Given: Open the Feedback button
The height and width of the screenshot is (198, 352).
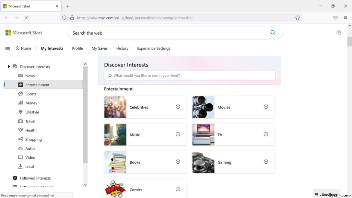Looking at the screenshot, I should click(327, 194).
